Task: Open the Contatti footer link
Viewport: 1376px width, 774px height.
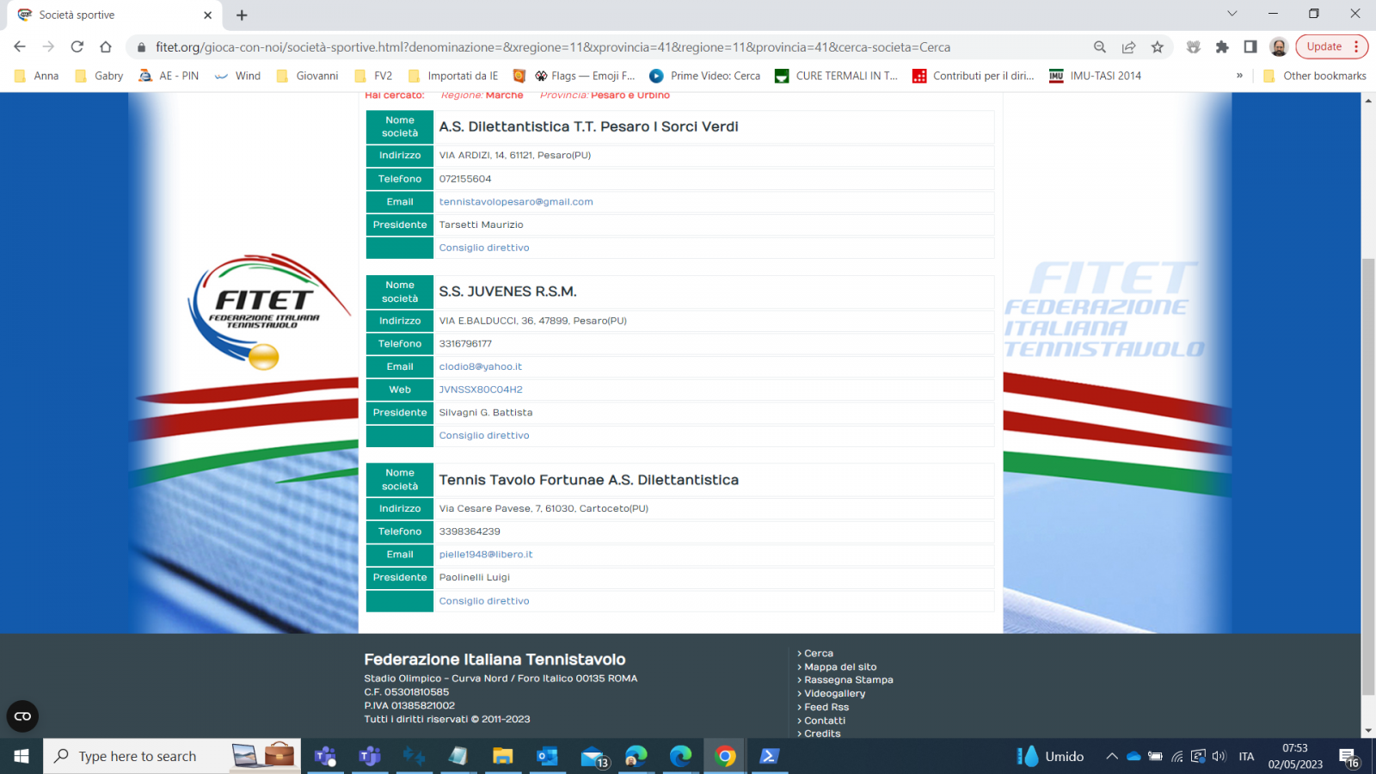Action: [x=824, y=721]
